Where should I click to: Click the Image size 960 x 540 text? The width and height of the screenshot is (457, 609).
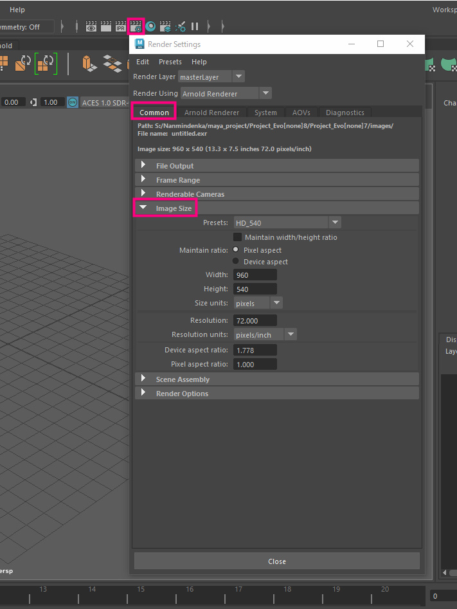click(x=224, y=149)
